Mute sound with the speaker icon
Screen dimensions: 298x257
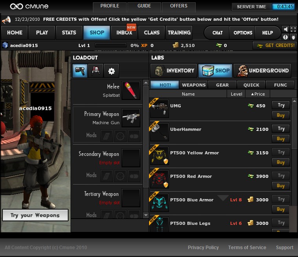coord(285,29)
